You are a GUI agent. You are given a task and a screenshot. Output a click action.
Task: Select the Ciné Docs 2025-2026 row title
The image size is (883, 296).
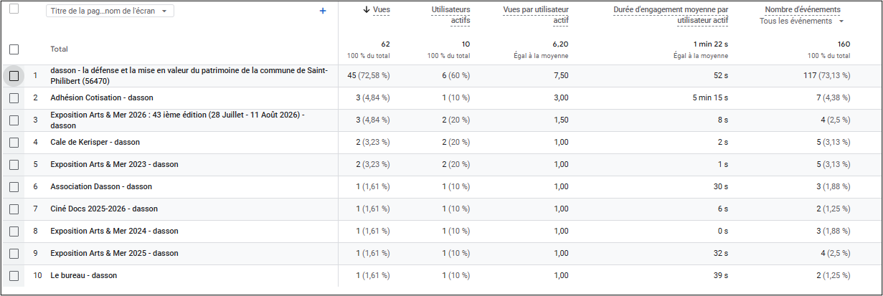104,209
